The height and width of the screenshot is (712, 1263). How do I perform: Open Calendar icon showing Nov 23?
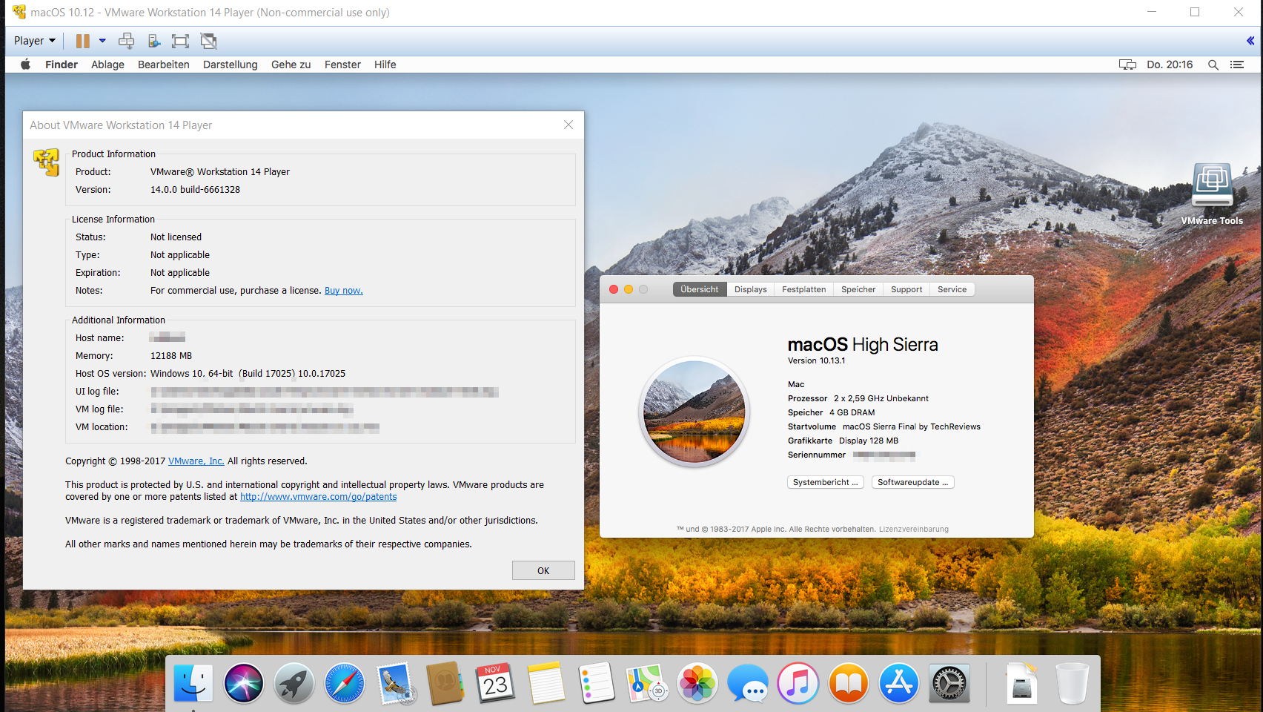click(x=496, y=683)
